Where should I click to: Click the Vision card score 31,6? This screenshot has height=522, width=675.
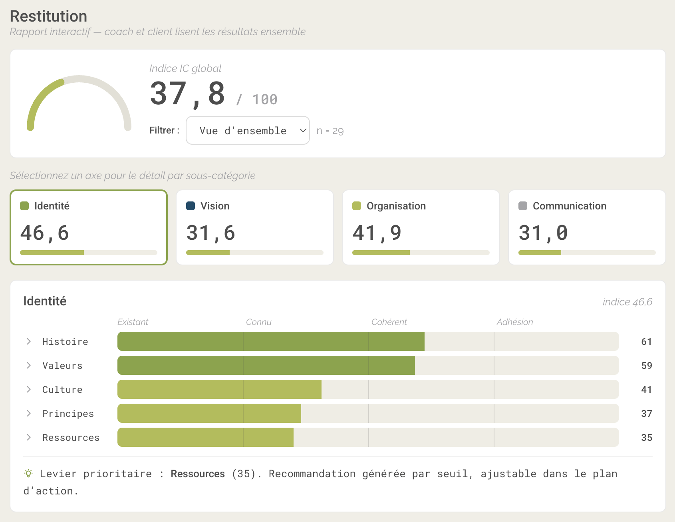point(210,233)
